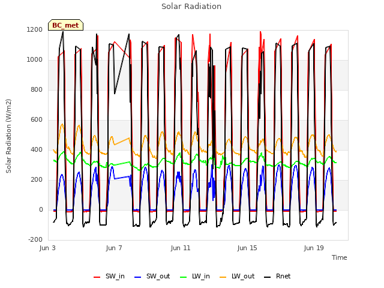Viewport: 384px width, 288px height.
Task: Click the 0 y-axis tick label
Action: point(41,209)
